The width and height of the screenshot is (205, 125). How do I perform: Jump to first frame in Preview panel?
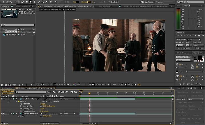177,36
